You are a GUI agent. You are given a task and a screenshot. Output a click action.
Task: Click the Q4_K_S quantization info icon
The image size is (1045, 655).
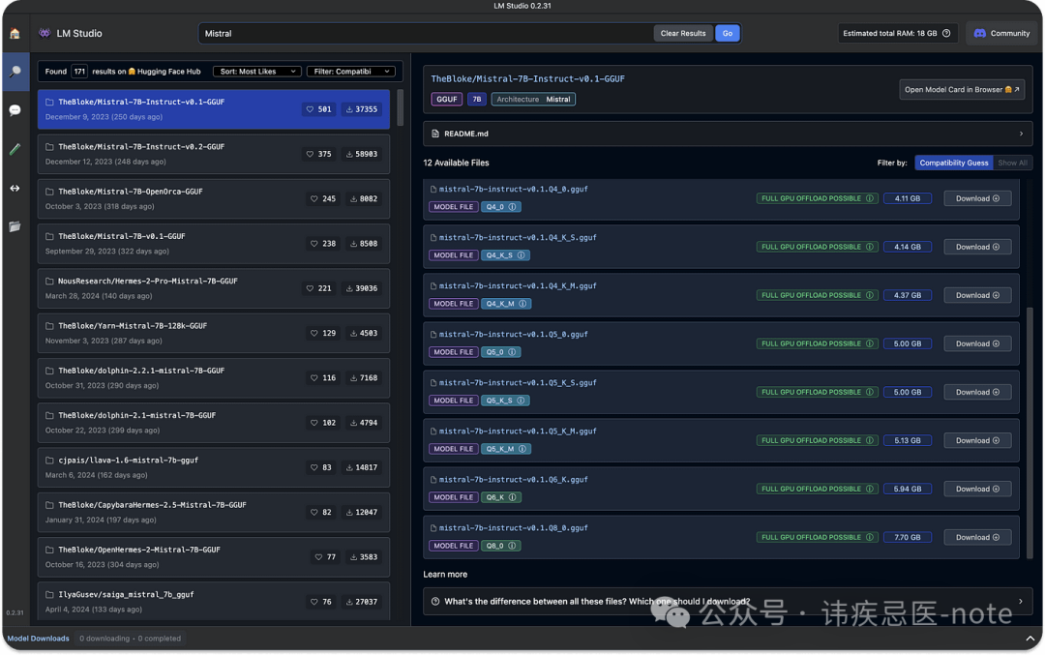pyautogui.click(x=522, y=255)
